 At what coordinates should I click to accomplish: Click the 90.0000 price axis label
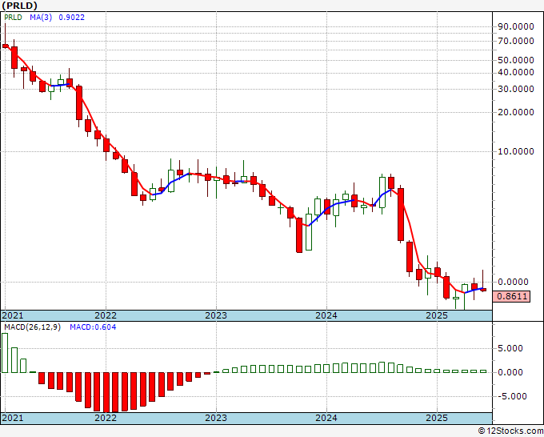[x=516, y=26]
